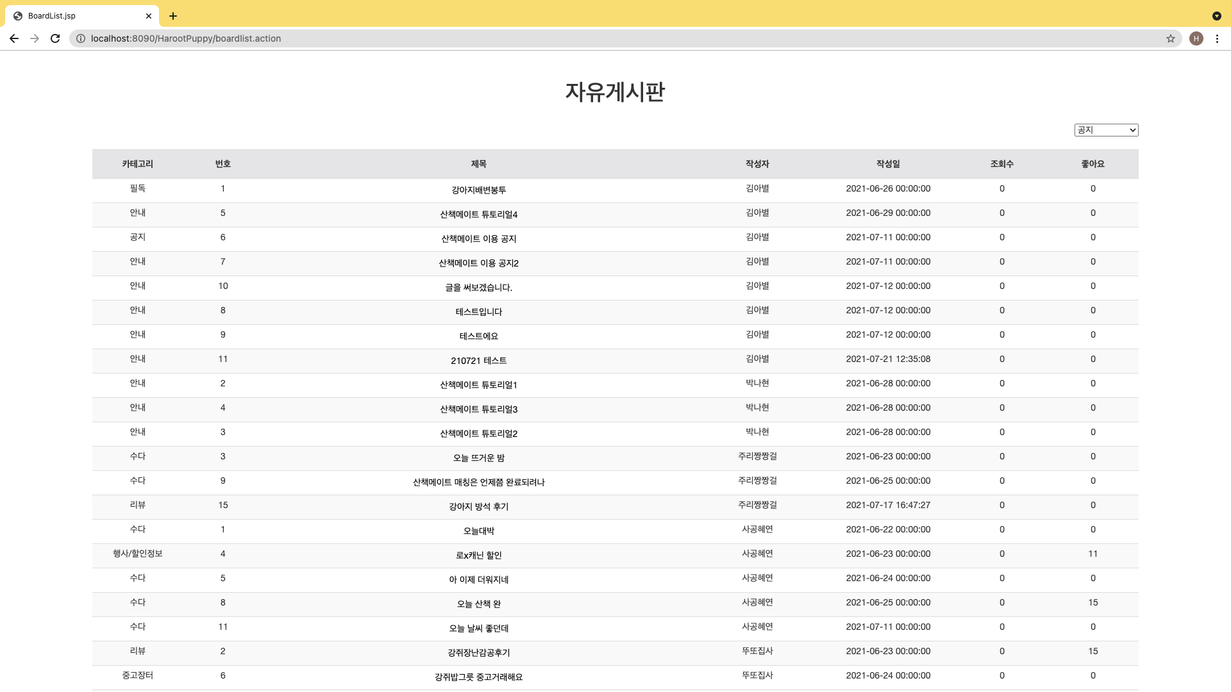Click the browser back arrow
This screenshot has height=692, width=1231.
pos(14,38)
